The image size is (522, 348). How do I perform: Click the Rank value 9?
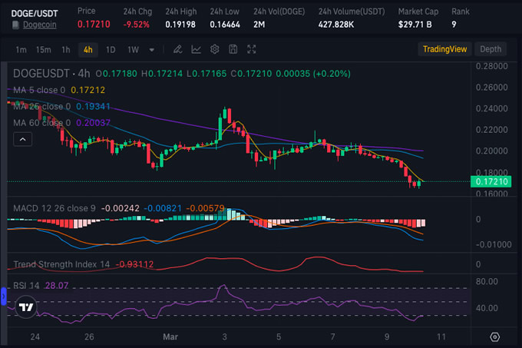click(x=454, y=25)
